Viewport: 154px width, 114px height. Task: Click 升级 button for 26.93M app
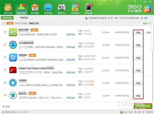point(138,58)
